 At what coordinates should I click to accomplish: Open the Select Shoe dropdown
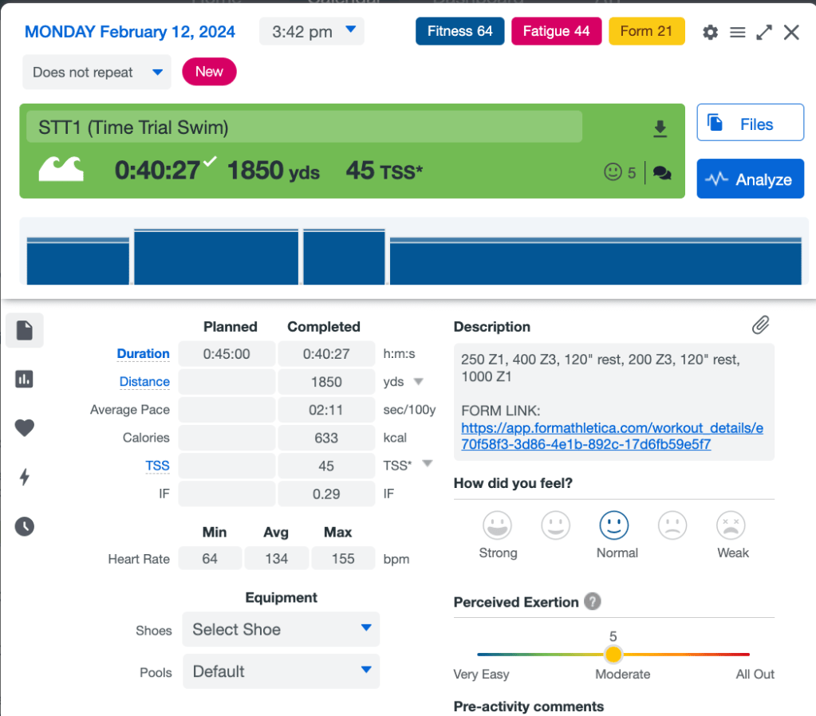tap(281, 629)
